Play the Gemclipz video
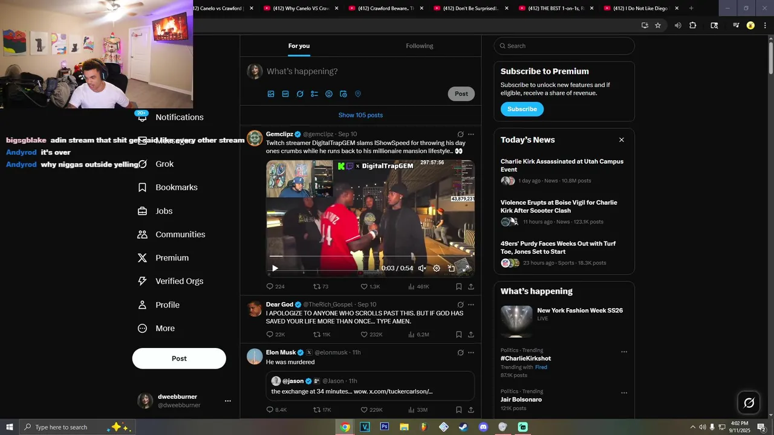This screenshot has width=774, height=435. coord(275,268)
